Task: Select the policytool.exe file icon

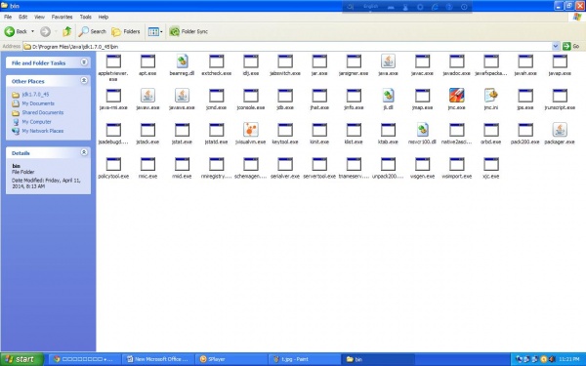Action: (113, 164)
